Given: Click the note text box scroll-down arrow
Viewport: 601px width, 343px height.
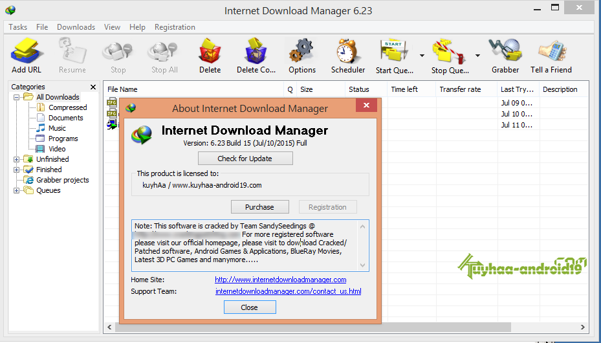Looking at the screenshot, I should tap(362, 265).
